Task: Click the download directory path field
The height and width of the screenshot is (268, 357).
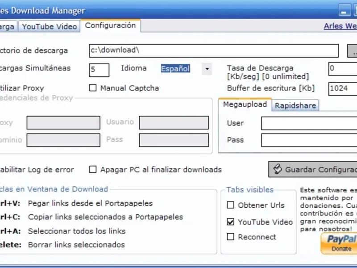Action: click(x=213, y=50)
